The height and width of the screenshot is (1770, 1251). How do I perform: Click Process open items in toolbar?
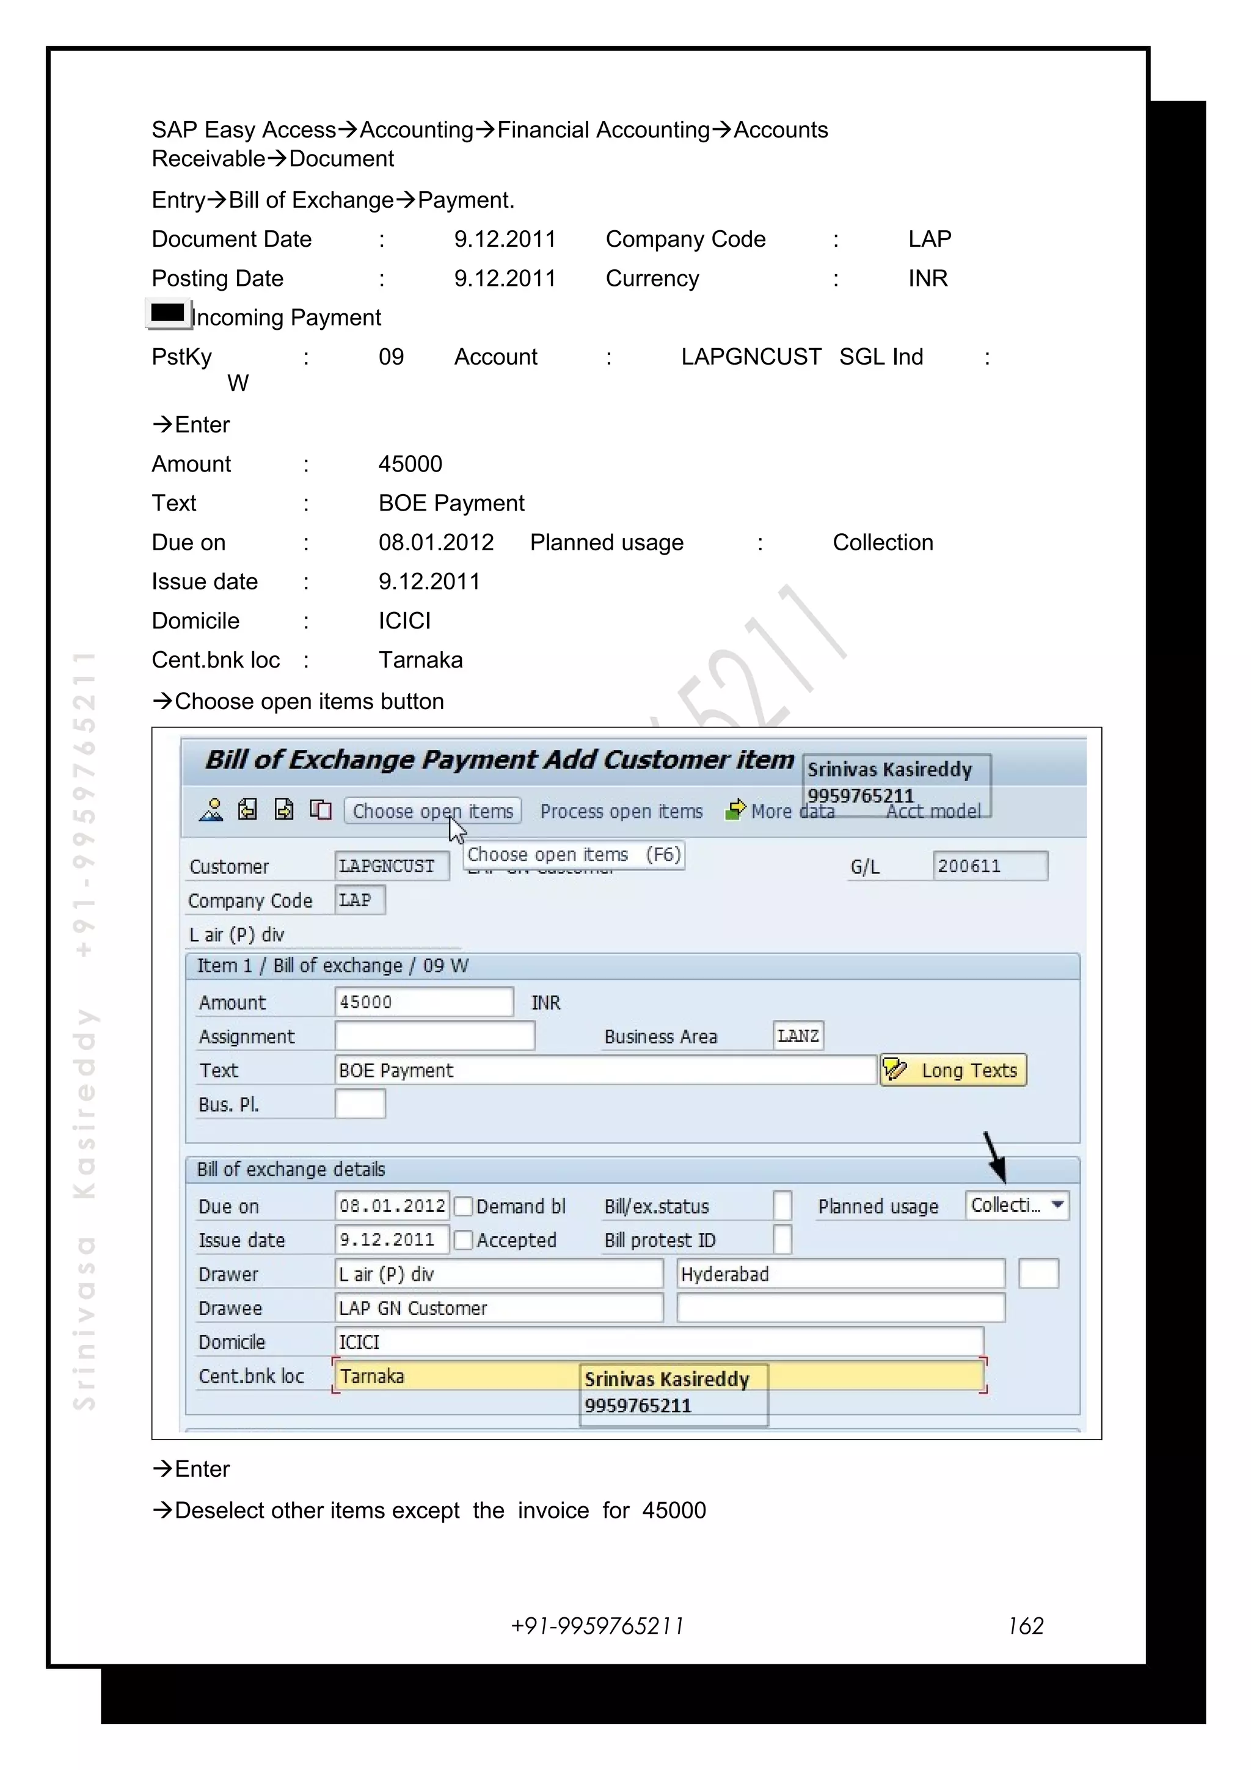(x=621, y=811)
